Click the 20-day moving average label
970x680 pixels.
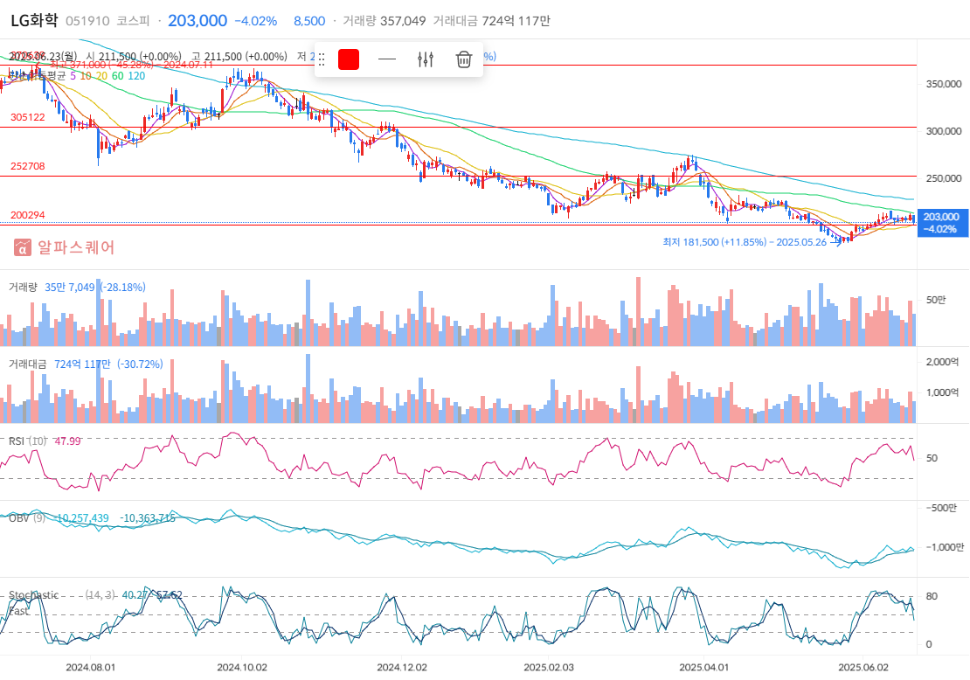[x=101, y=76]
